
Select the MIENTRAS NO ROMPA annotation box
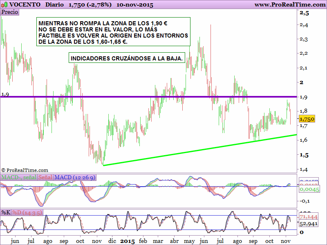point(113,32)
